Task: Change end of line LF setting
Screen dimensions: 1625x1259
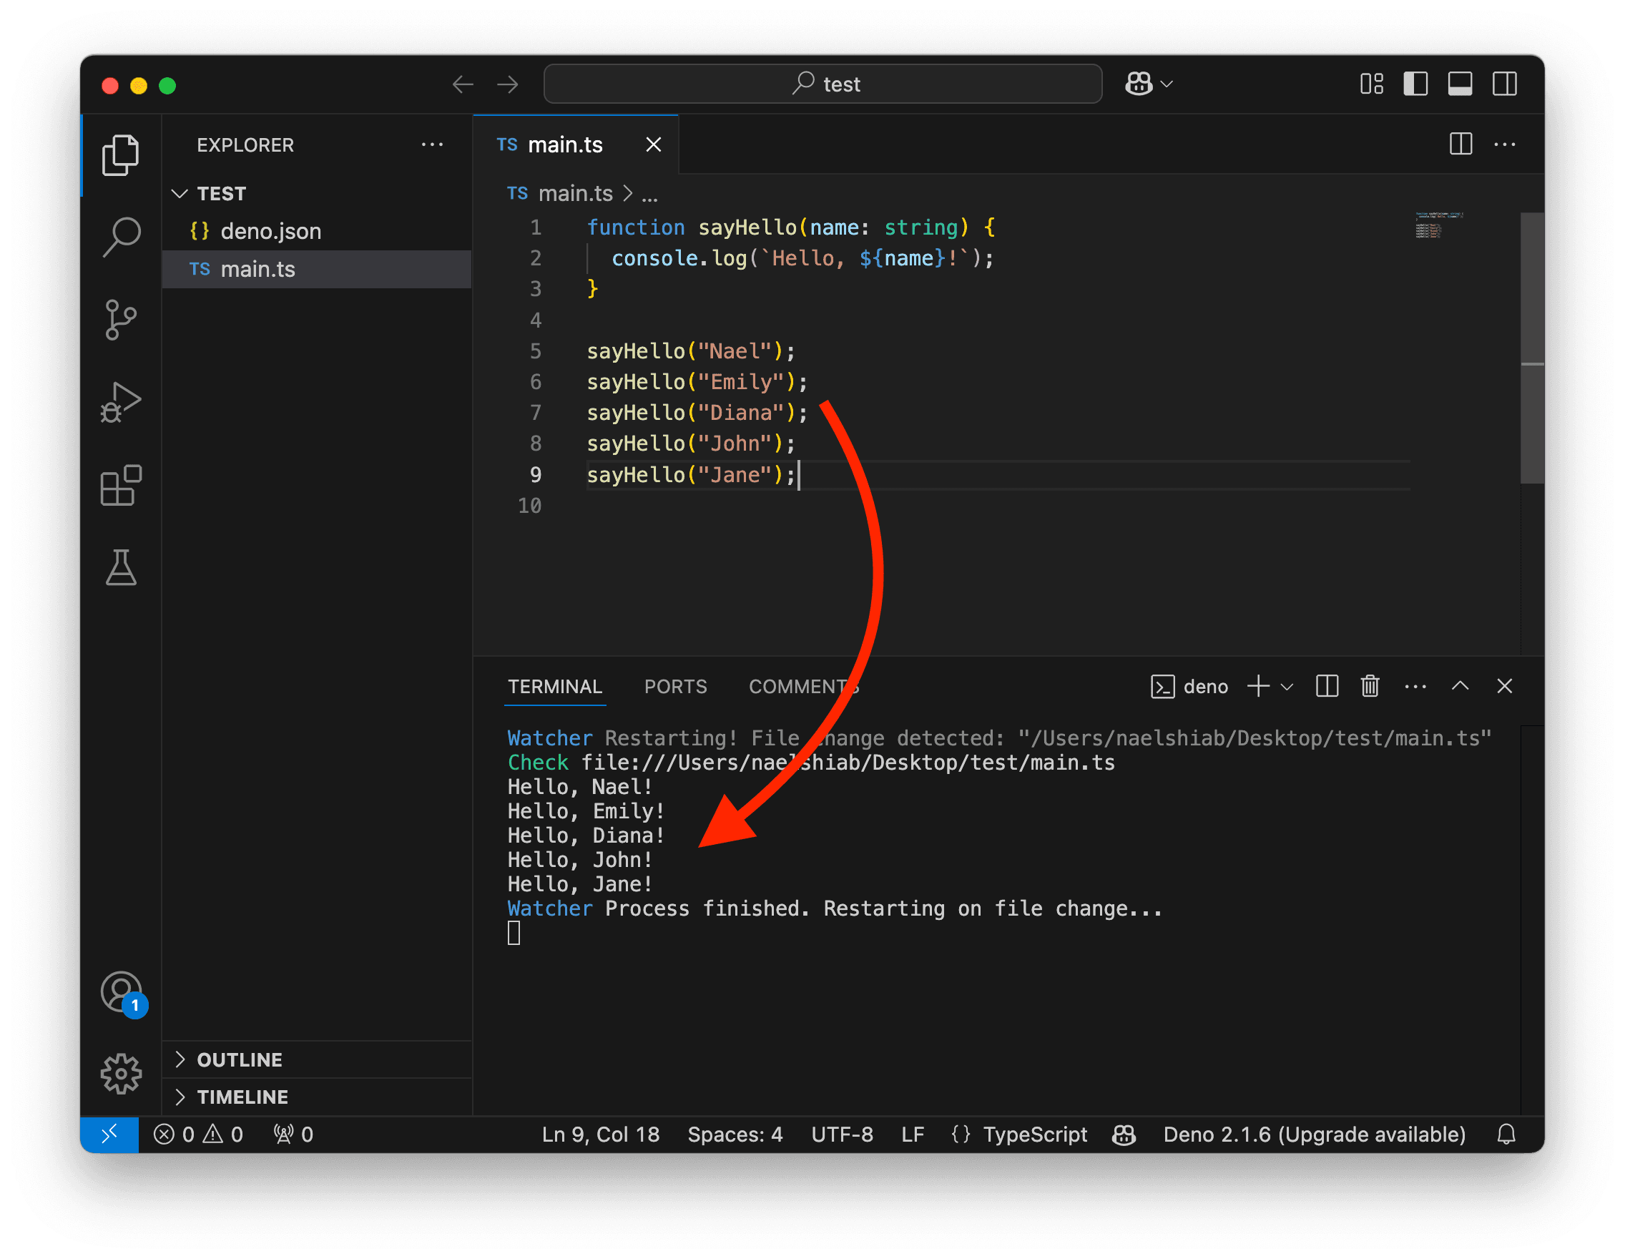Action: 912,1134
